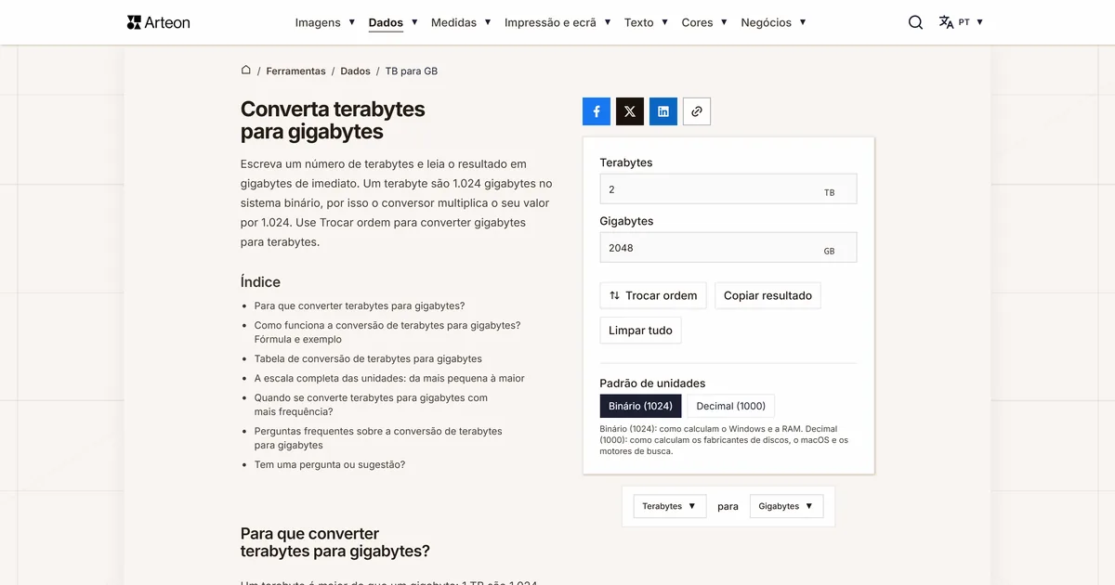Expand the Texto menu

(x=646, y=22)
